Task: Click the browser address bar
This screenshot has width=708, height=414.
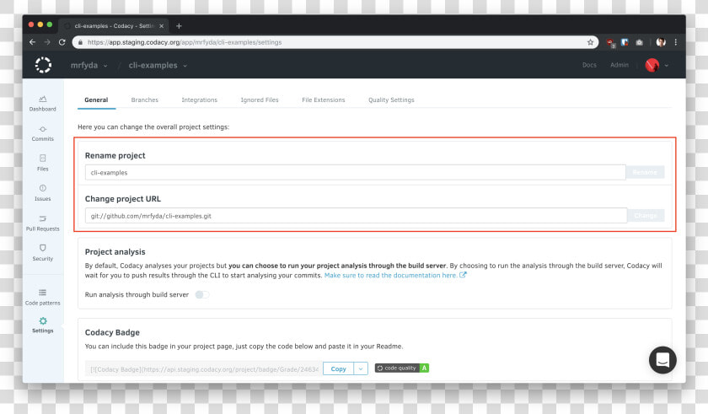Action: (x=335, y=42)
